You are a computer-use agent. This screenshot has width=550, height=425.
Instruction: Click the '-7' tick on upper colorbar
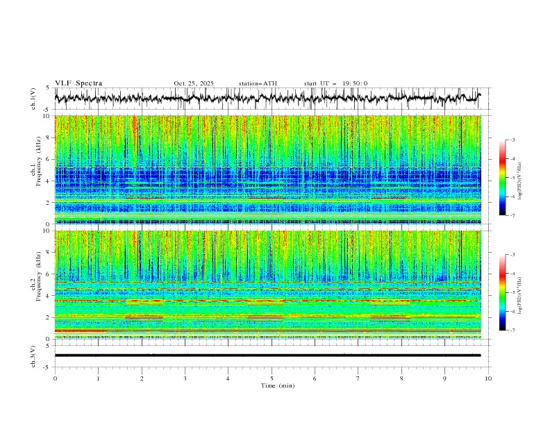[x=512, y=215]
